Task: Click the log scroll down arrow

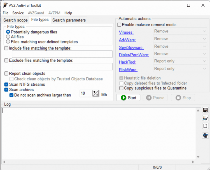Action: pos(198,157)
